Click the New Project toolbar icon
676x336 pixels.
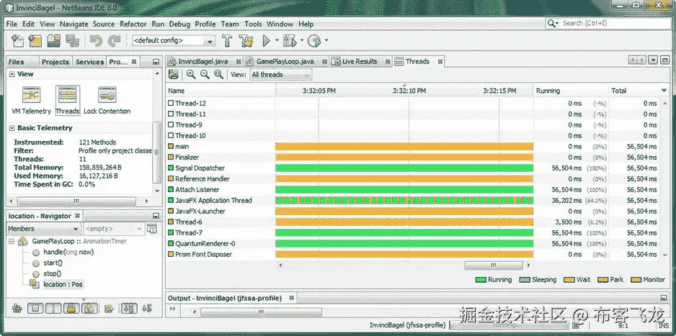(x=35, y=41)
